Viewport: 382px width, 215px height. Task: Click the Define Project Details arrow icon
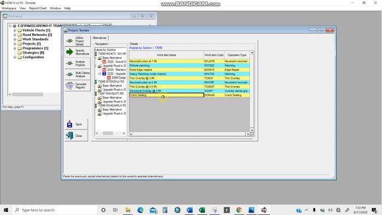(70, 41)
